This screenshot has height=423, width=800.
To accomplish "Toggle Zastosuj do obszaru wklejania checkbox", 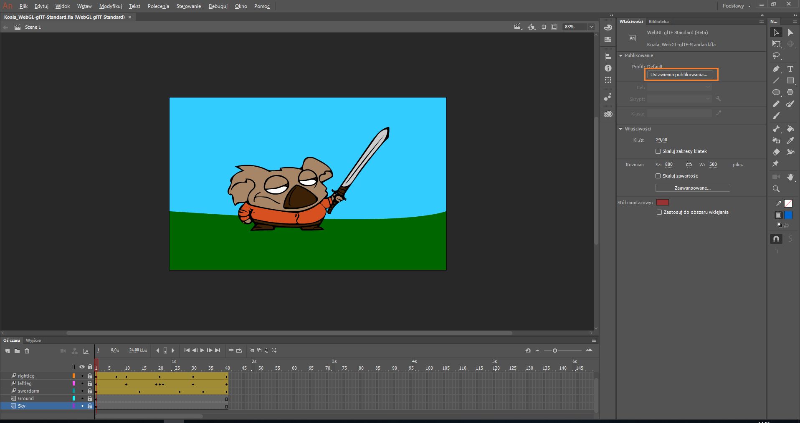I will 659,212.
